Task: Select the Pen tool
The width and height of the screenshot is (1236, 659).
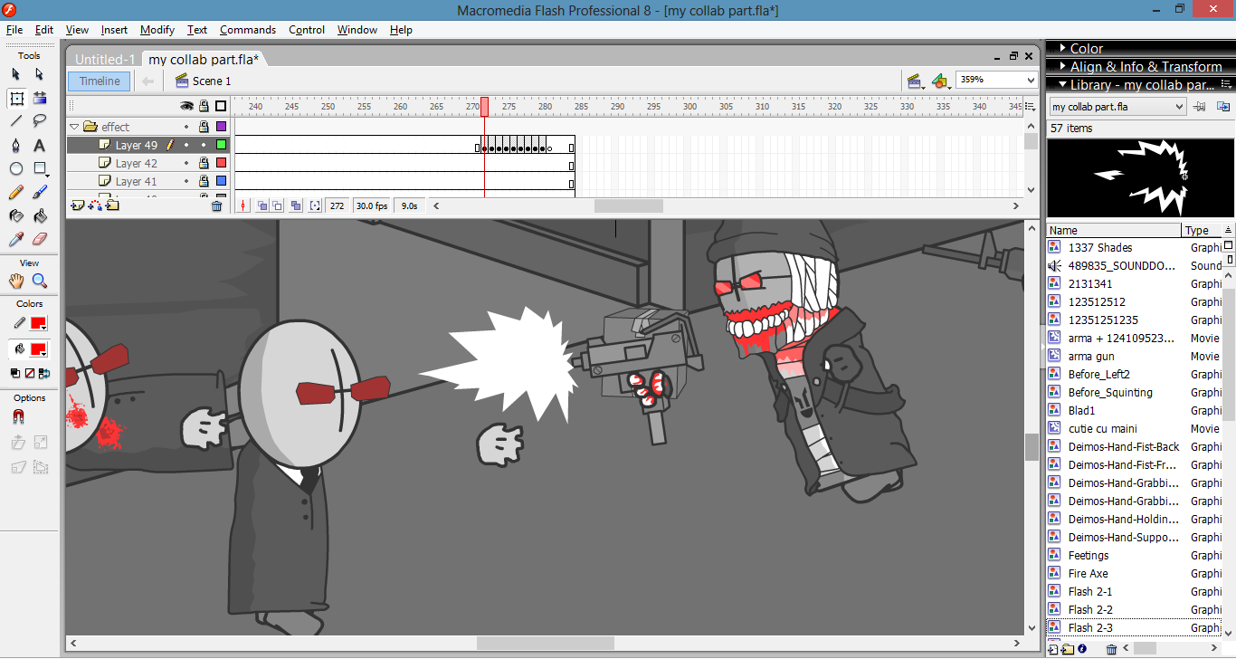Action: [x=16, y=145]
